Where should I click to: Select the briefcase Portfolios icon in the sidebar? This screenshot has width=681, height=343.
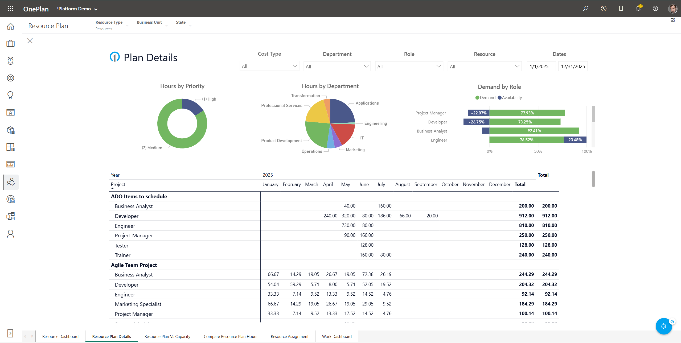click(10, 43)
